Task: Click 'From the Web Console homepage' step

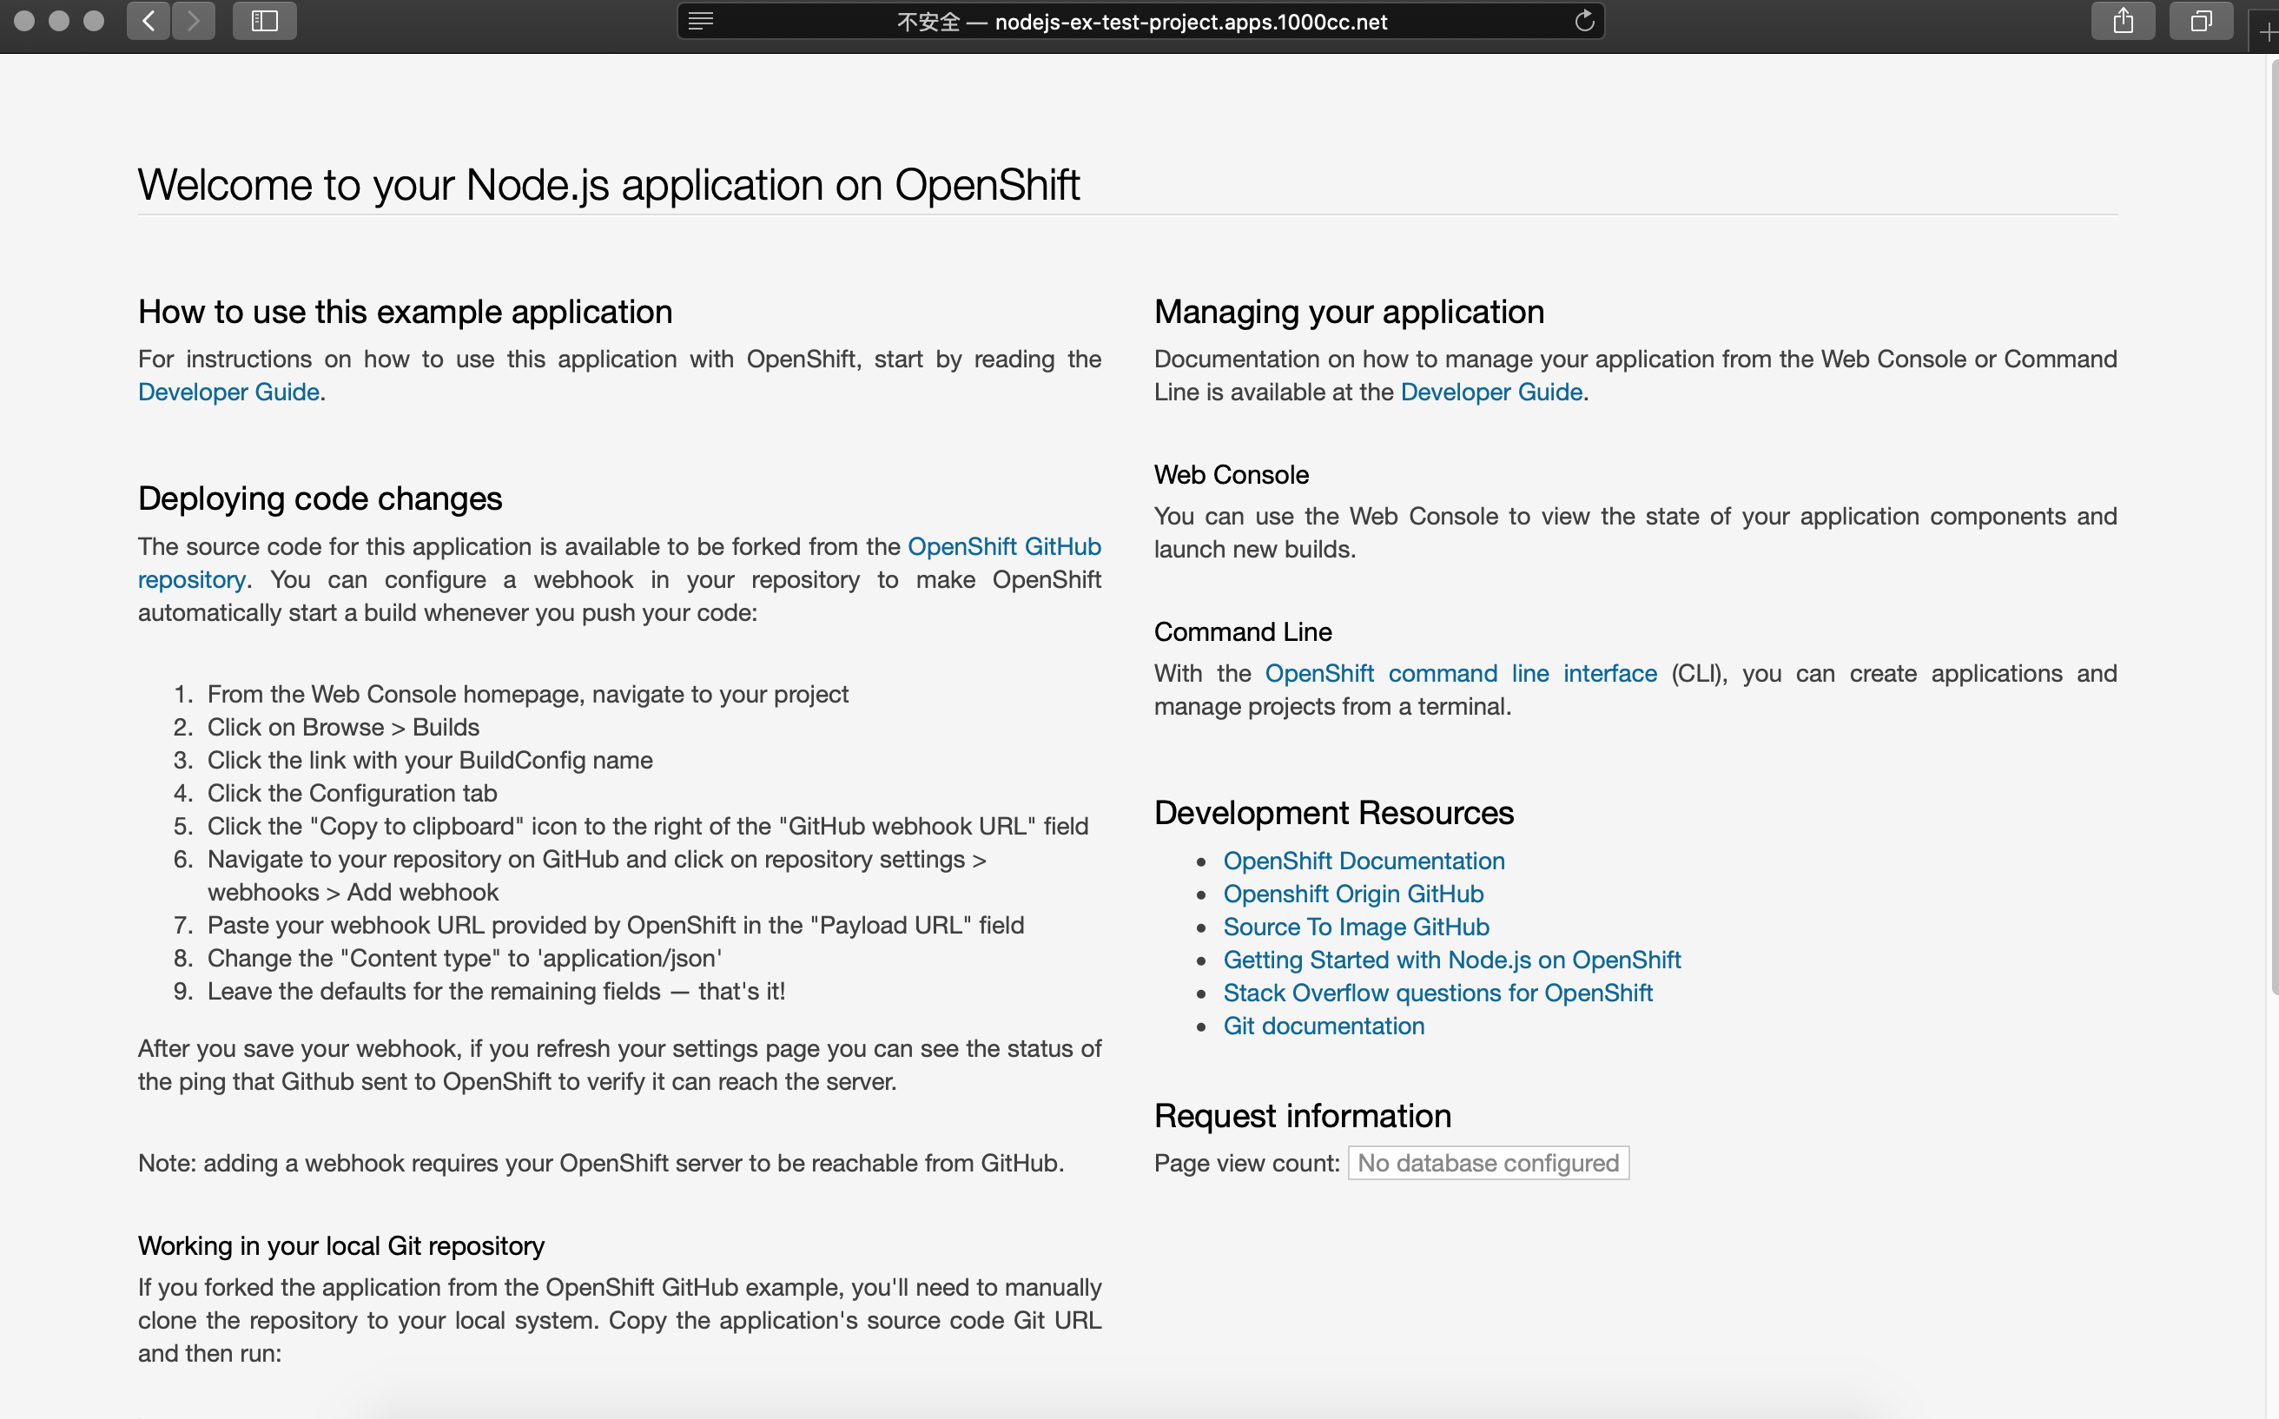Action: tap(527, 695)
